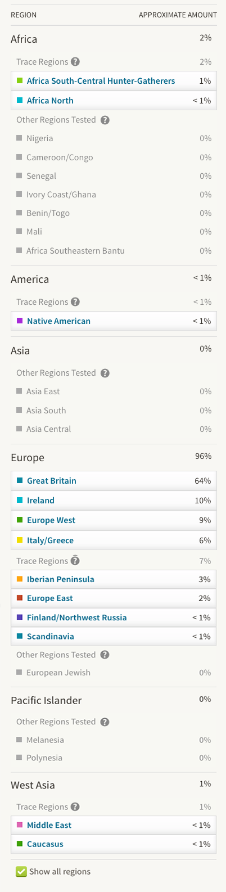
Task: Open Africa South-Central Hunter-Gatherers link
Action: [101, 81]
